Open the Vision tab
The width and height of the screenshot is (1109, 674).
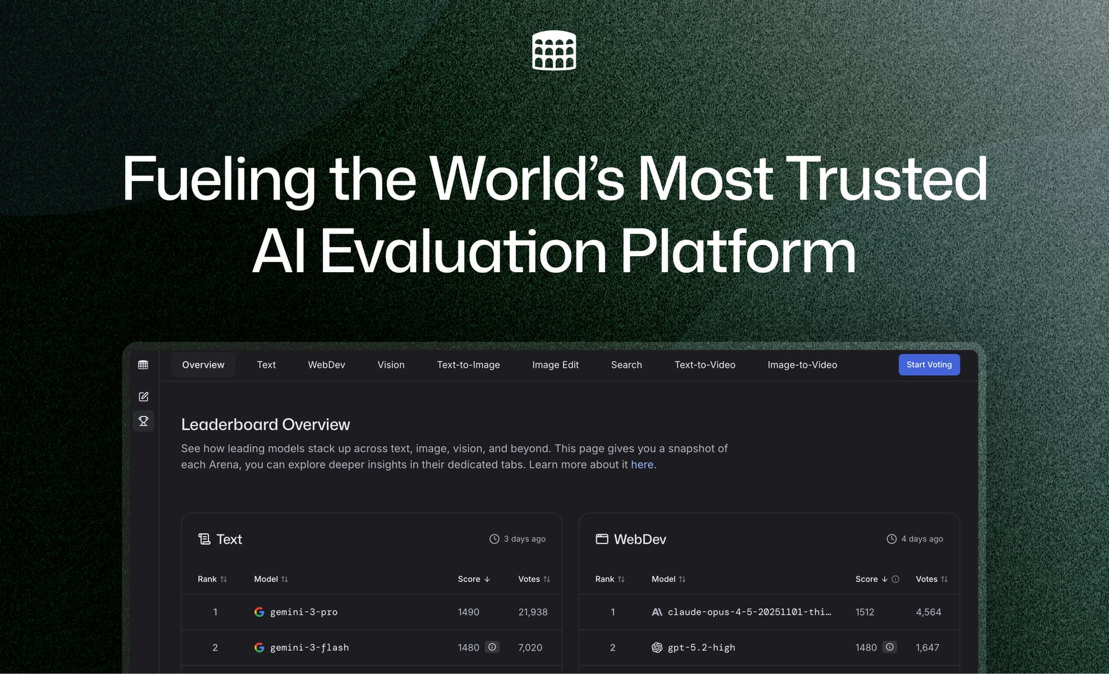click(391, 365)
